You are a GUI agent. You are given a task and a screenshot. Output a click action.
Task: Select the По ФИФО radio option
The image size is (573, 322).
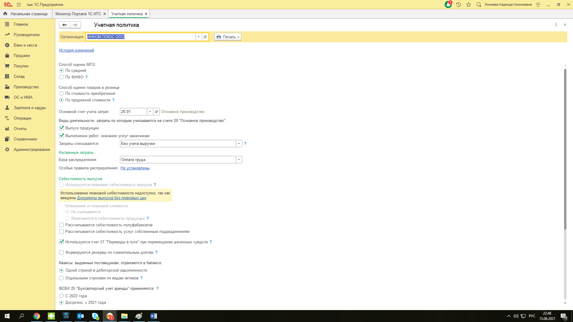(61, 77)
